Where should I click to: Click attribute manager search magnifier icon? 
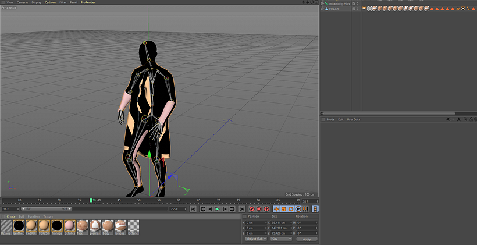pos(465,119)
